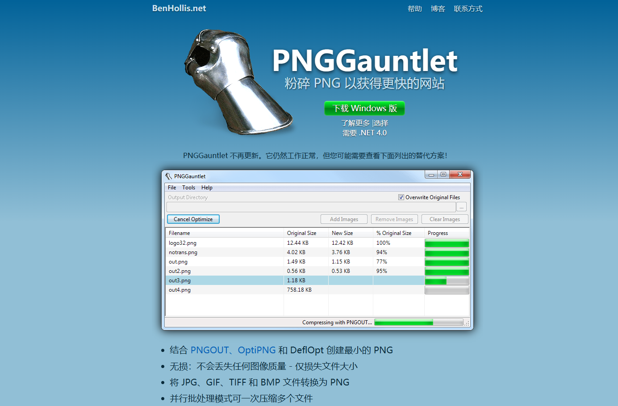Click the 需要 .NET 4.0 requirement text

tap(364, 133)
